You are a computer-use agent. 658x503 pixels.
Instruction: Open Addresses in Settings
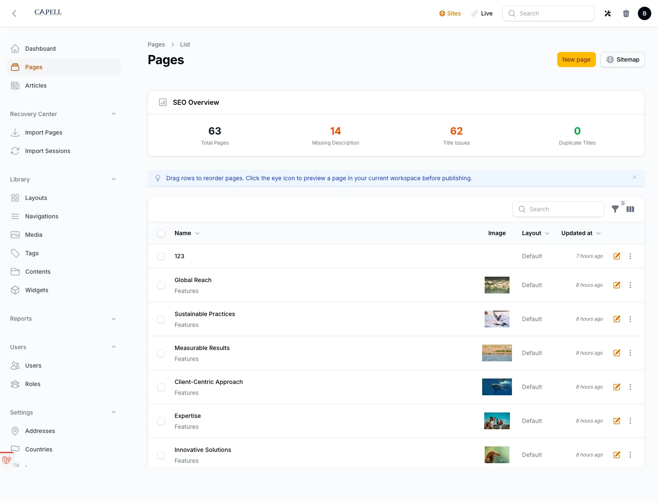[x=64, y=431]
